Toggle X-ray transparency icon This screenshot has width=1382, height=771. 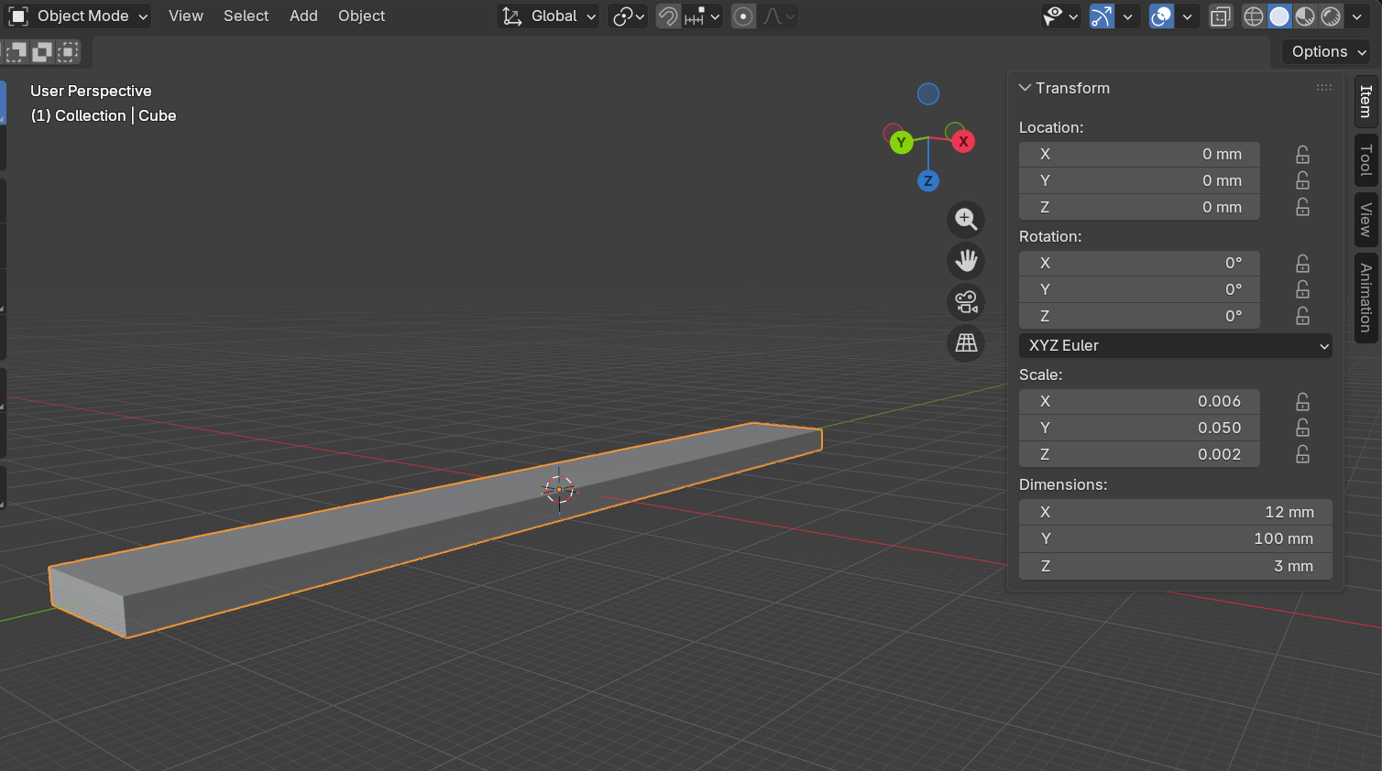(1221, 16)
